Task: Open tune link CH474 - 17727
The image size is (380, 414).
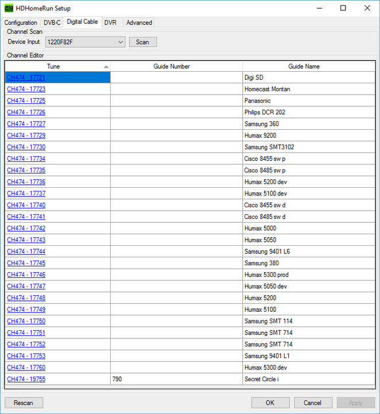Action: [26, 124]
